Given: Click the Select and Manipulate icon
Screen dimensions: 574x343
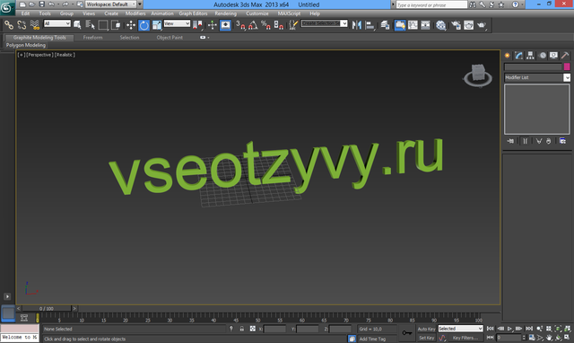Looking at the screenshot, I should (x=213, y=25).
